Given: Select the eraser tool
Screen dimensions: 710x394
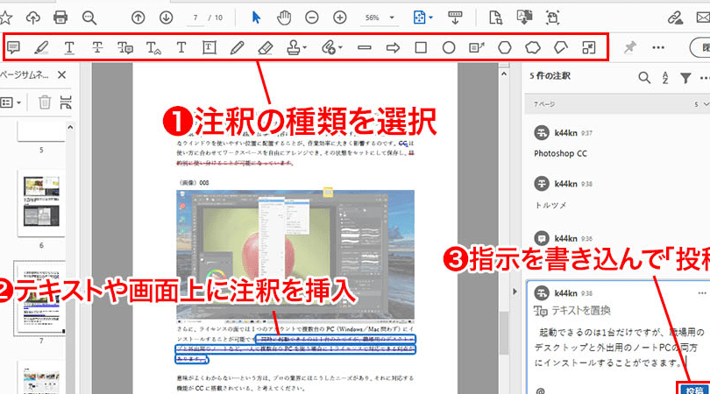Looking at the screenshot, I should (x=266, y=47).
